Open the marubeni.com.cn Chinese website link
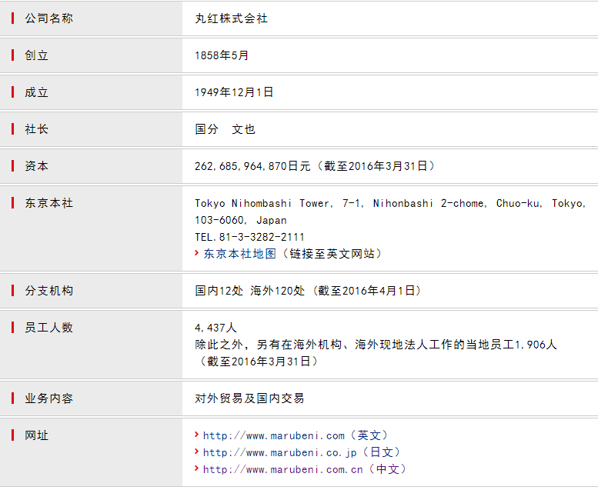The image size is (598, 490). tap(304, 469)
